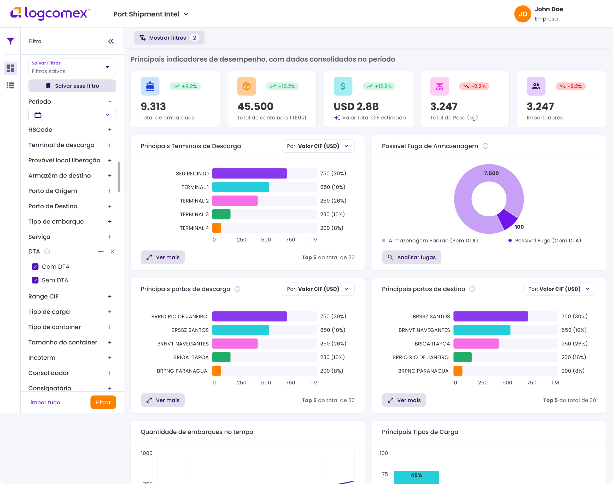The height and width of the screenshot is (484, 613).
Task: Expand the HSCode filter section
Action: [x=110, y=130]
